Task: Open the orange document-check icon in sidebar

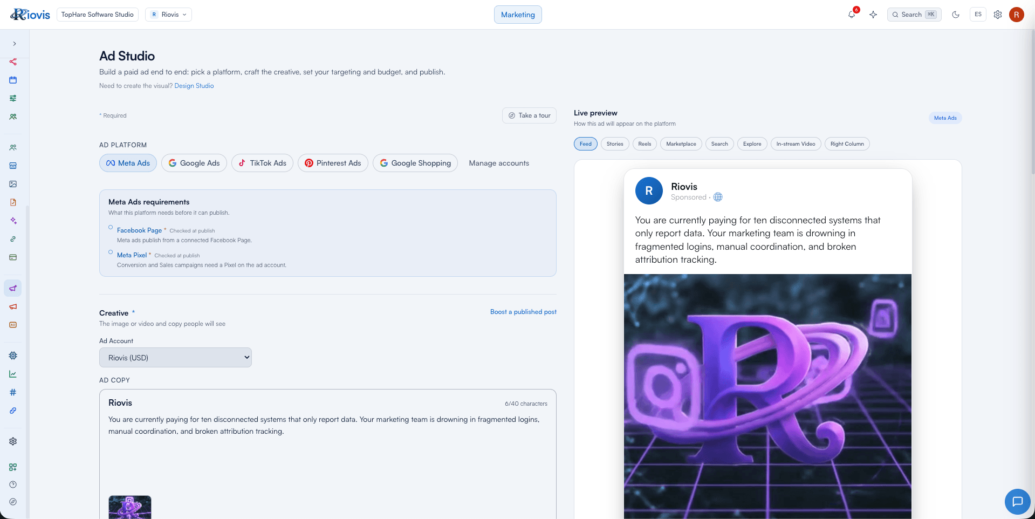Action: 13,202
